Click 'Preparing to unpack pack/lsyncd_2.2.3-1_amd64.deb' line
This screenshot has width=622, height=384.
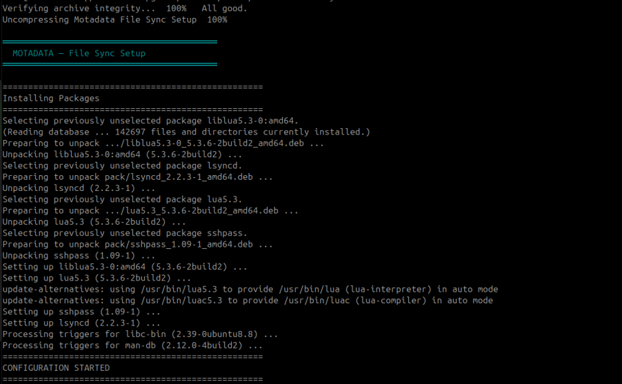coord(138,177)
